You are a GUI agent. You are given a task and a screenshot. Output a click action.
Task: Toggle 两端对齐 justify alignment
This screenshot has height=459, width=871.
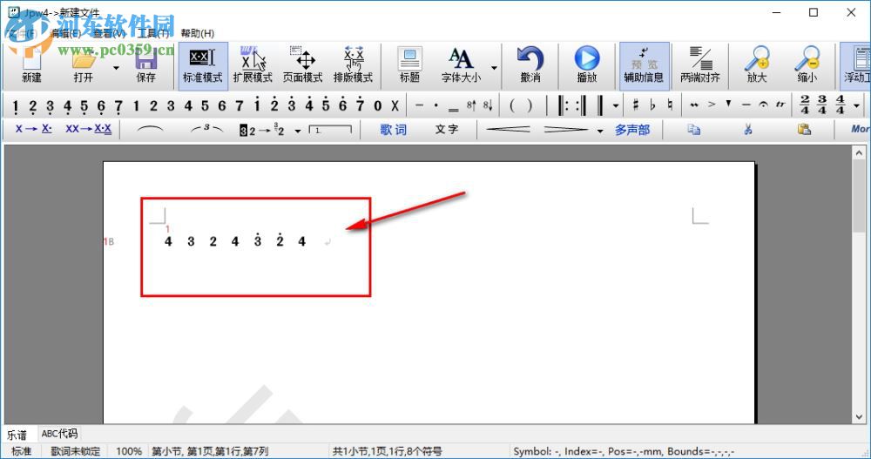click(x=700, y=65)
